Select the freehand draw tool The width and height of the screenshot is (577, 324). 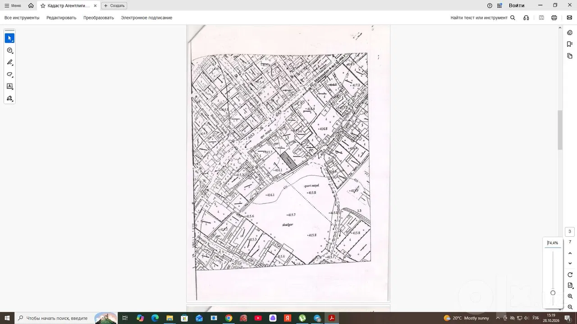[9, 74]
